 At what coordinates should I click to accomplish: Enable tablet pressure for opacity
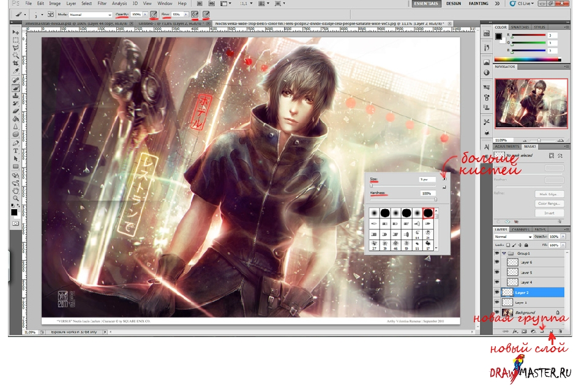point(154,14)
